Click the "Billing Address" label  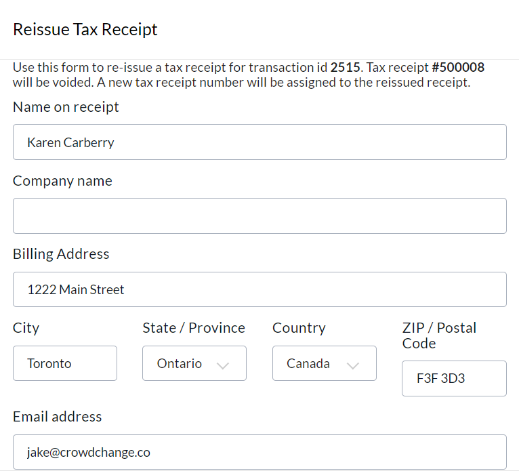pos(61,254)
